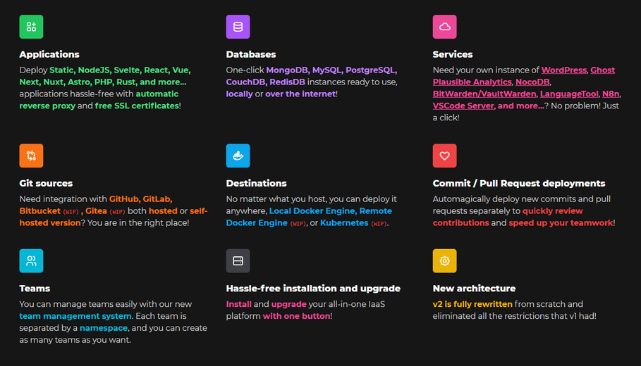Click the blue Destinations Docker icon
The width and height of the screenshot is (641, 366).
tap(238, 156)
